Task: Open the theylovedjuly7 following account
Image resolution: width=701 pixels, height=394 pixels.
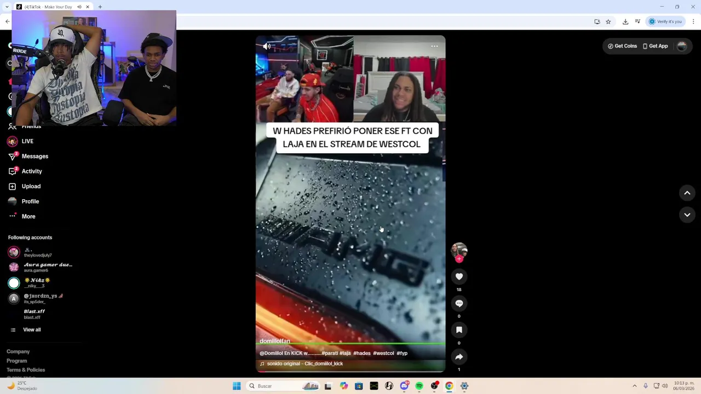Action: click(38, 252)
